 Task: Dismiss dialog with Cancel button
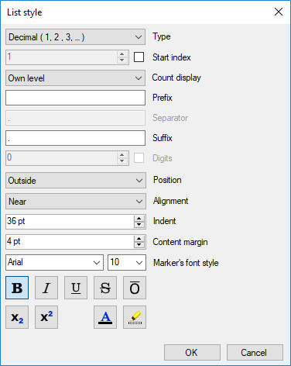[x=255, y=352]
